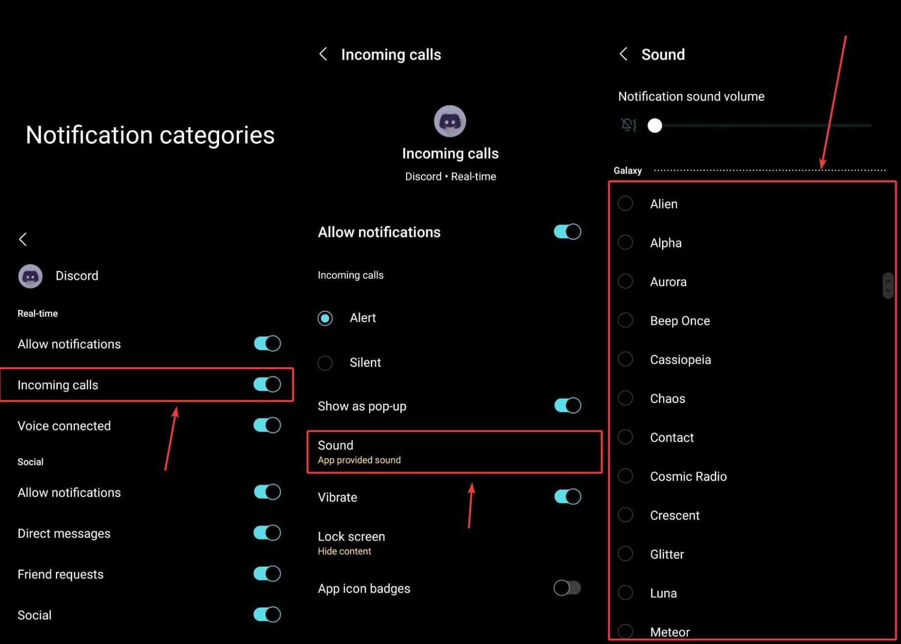This screenshot has height=644, width=901.
Task: Tap the muted bell icon by volume slider
Action: [x=628, y=125]
